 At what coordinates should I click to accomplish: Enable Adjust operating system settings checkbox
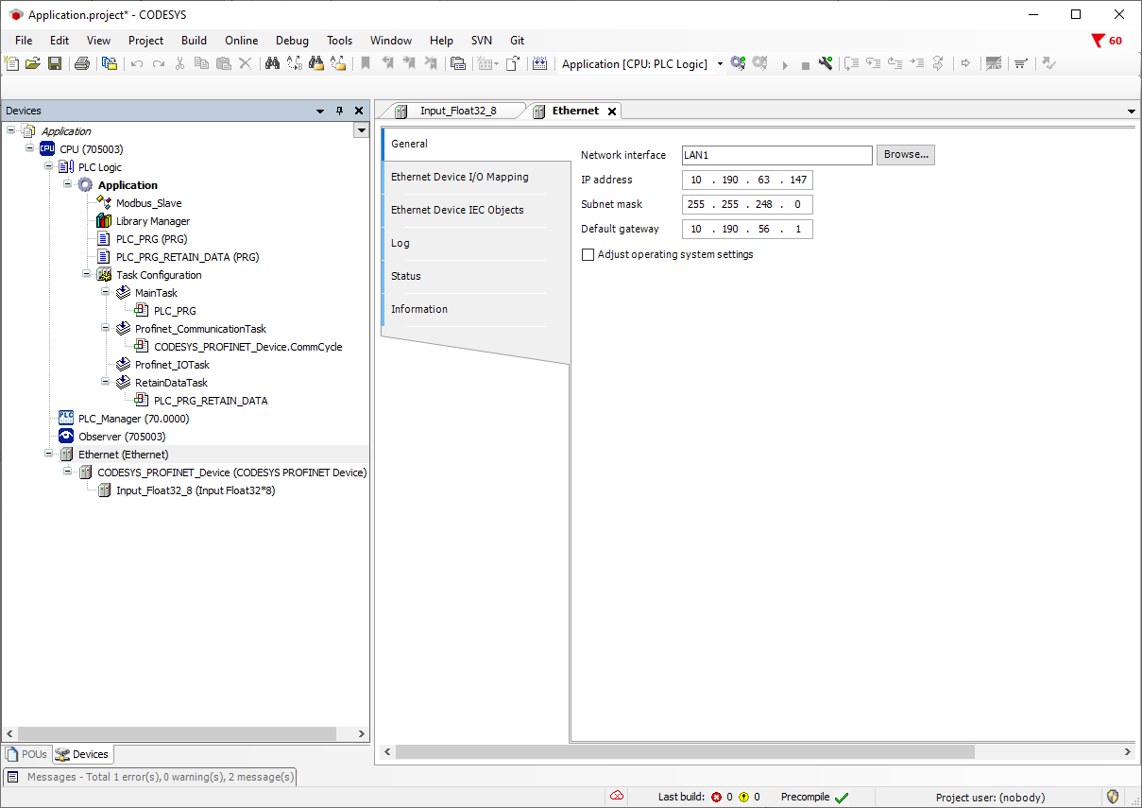point(588,255)
